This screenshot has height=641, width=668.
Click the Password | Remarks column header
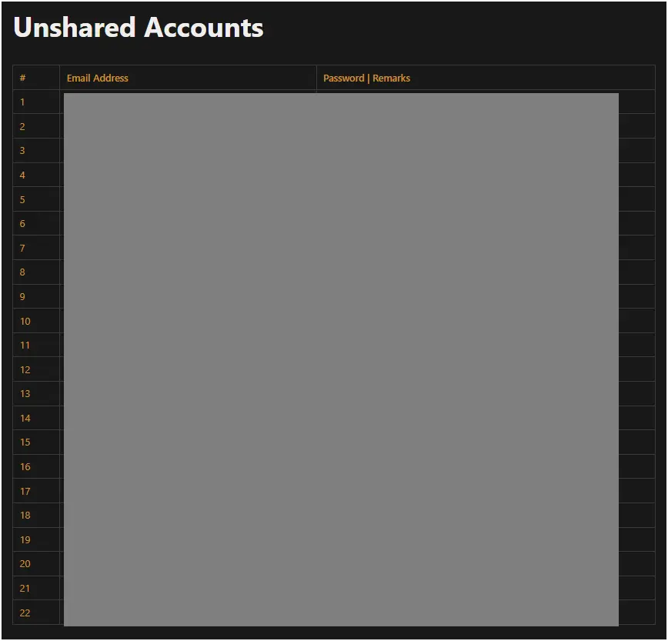tap(366, 78)
